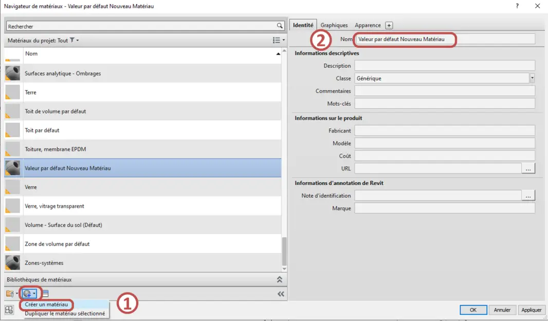Image resolution: width=548 pixels, height=326 pixels.
Task: Click the thumbnail of Surfaces analytique - Ombrages
Action: 12,73
